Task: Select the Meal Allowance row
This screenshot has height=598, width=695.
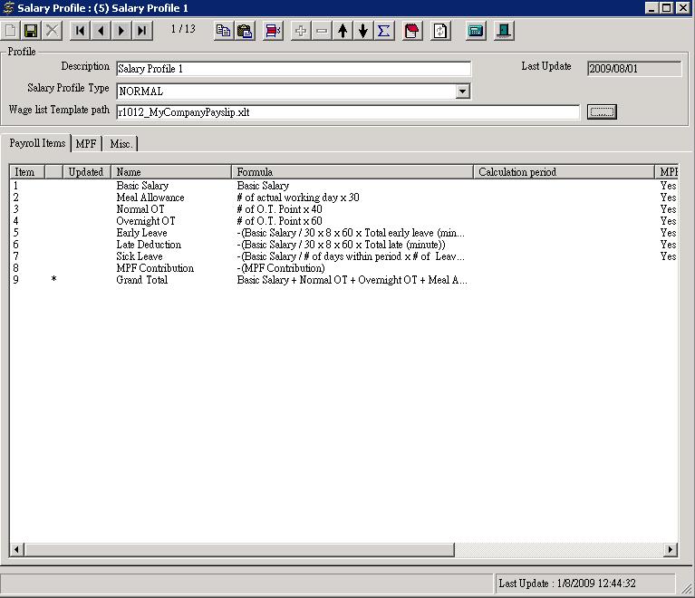Action: click(x=343, y=198)
